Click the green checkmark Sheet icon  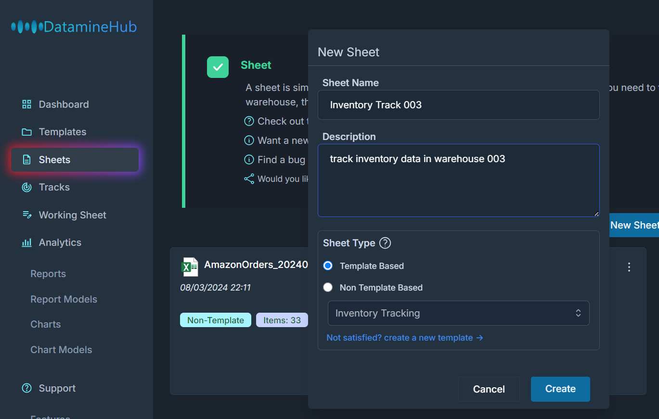218,67
